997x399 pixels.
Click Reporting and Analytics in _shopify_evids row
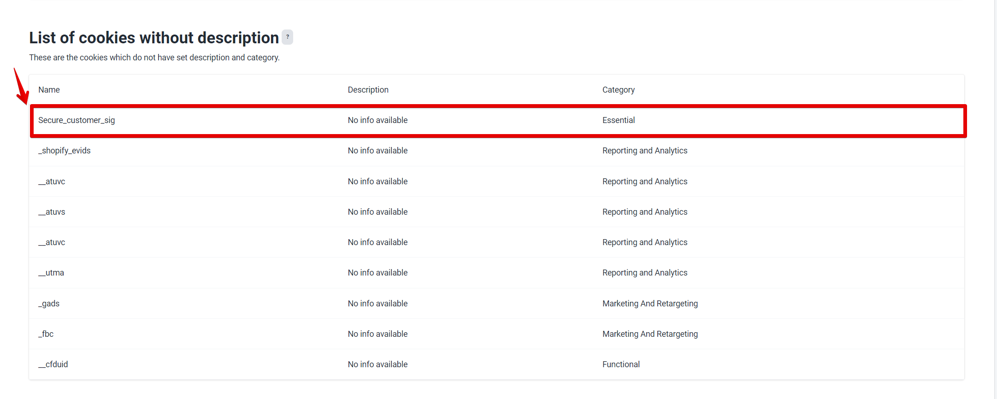click(644, 151)
